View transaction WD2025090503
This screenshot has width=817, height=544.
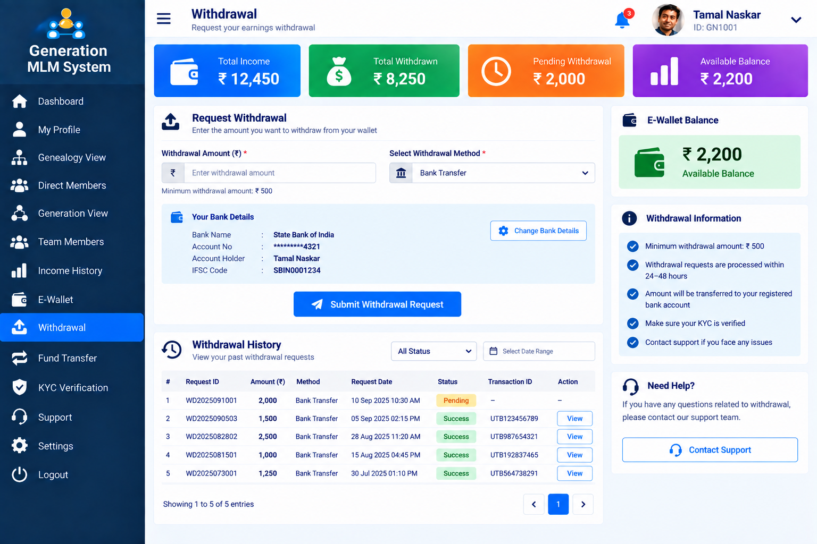click(x=574, y=419)
